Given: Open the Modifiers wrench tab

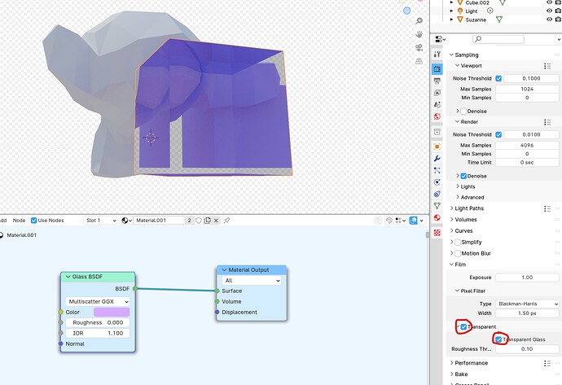Looking at the screenshot, I should pyautogui.click(x=437, y=158).
